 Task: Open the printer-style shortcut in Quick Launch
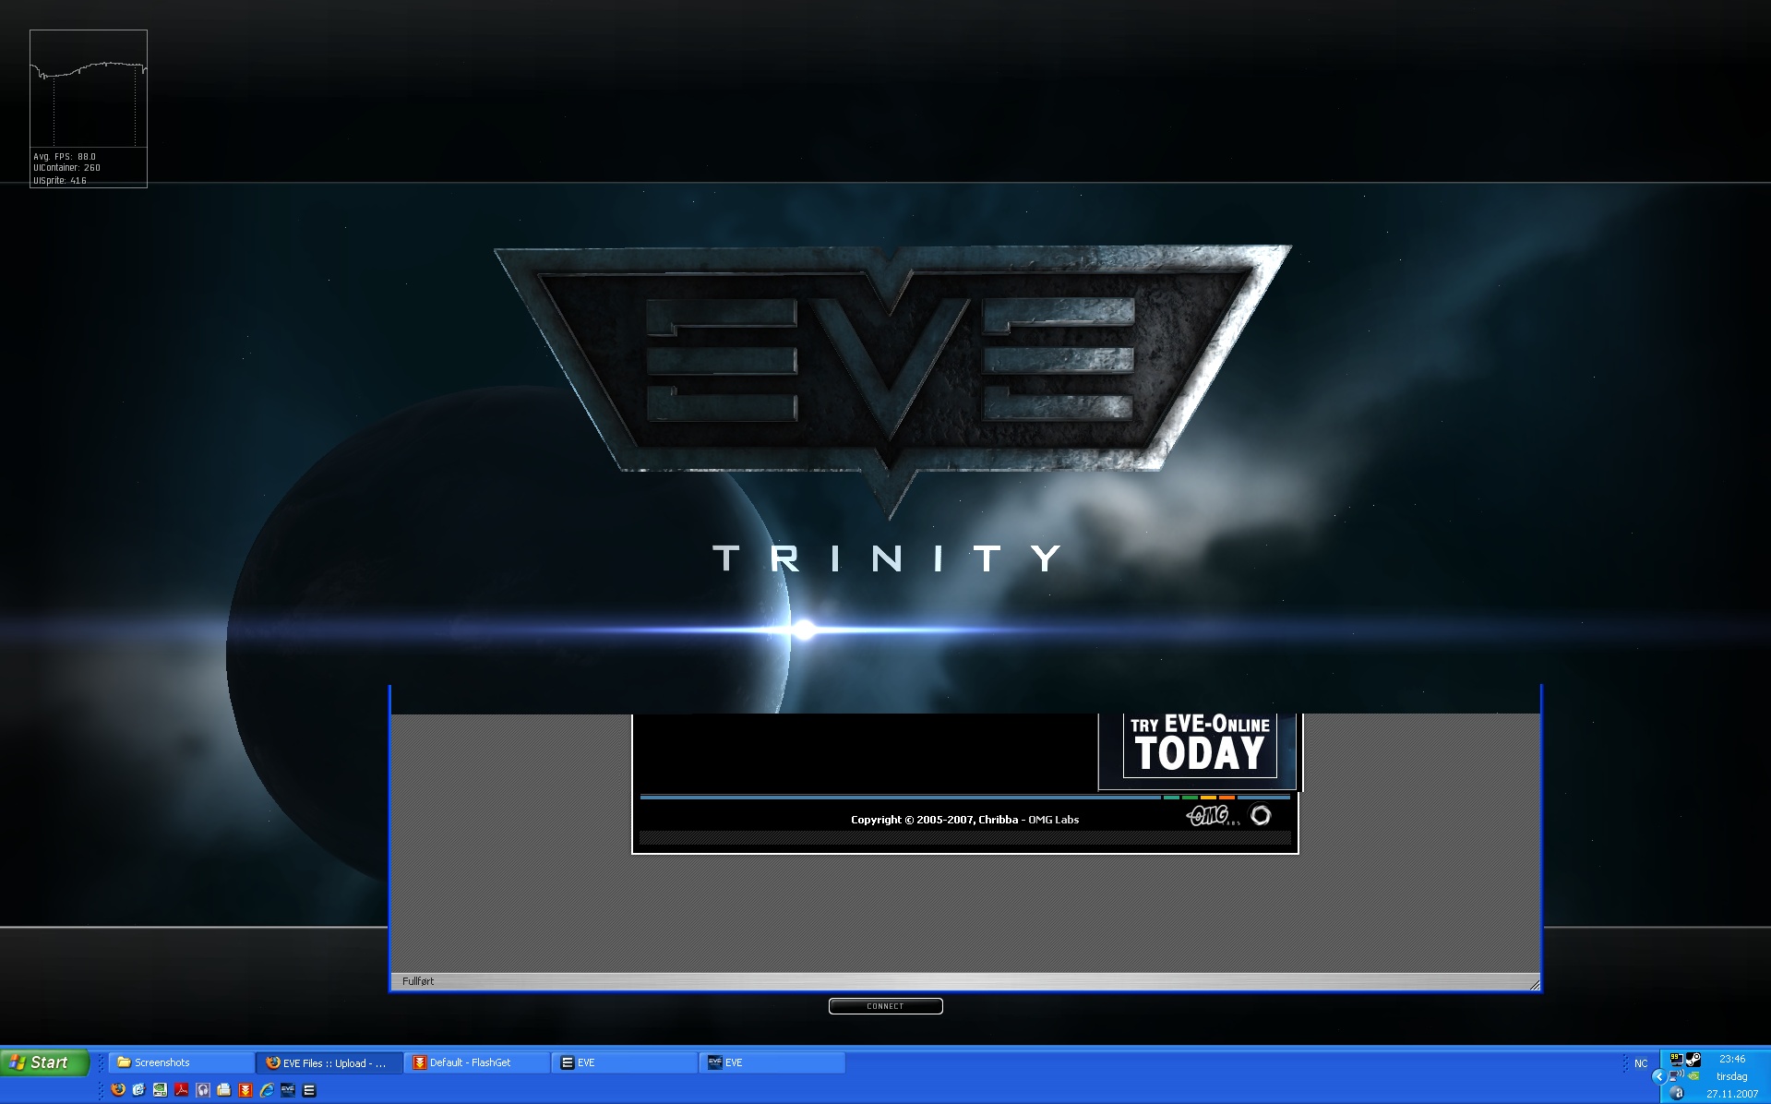pos(224,1090)
